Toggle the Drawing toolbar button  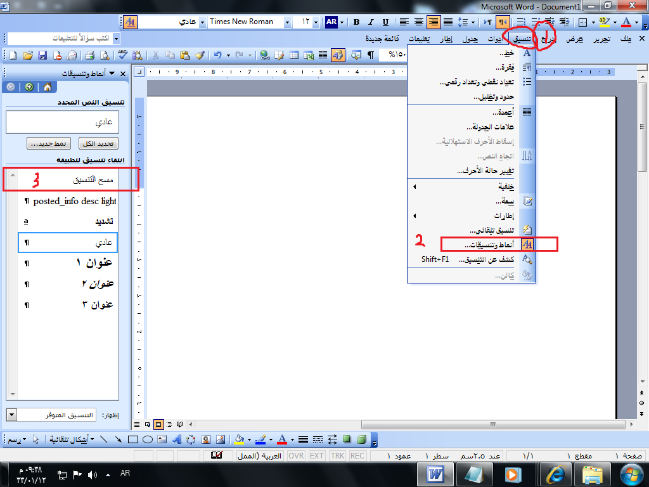click(x=338, y=55)
